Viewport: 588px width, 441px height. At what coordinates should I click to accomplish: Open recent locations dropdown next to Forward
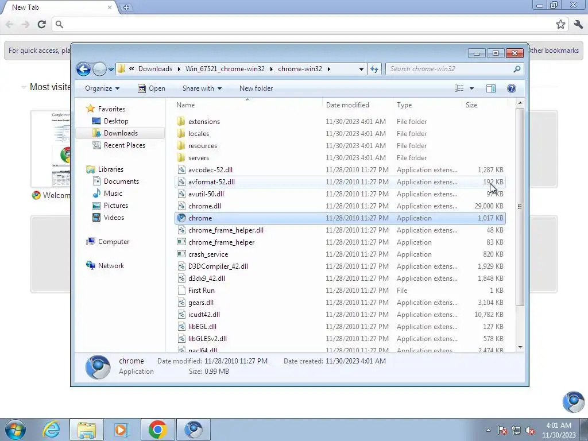click(111, 69)
